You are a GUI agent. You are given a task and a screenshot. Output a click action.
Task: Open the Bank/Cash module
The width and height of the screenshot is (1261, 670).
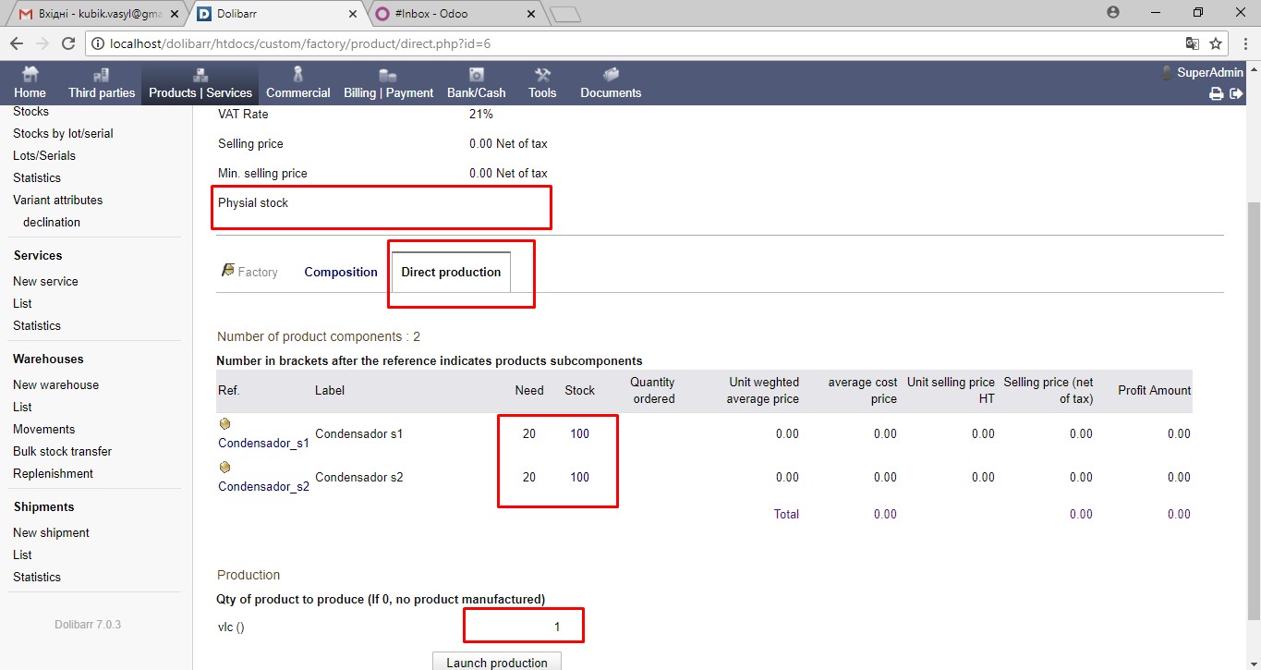(x=476, y=83)
